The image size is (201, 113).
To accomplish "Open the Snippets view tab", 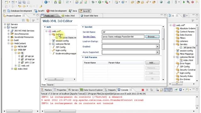I will click(x=110, y=90).
